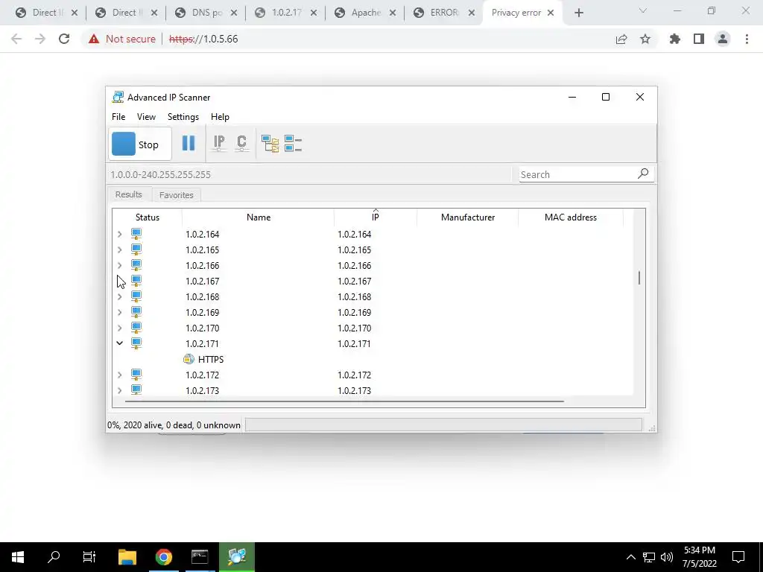The height and width of the screenshot is (572, 763).
Task: Click status text '2020 alive, 0 dead'
Action: tap(158, 425)
